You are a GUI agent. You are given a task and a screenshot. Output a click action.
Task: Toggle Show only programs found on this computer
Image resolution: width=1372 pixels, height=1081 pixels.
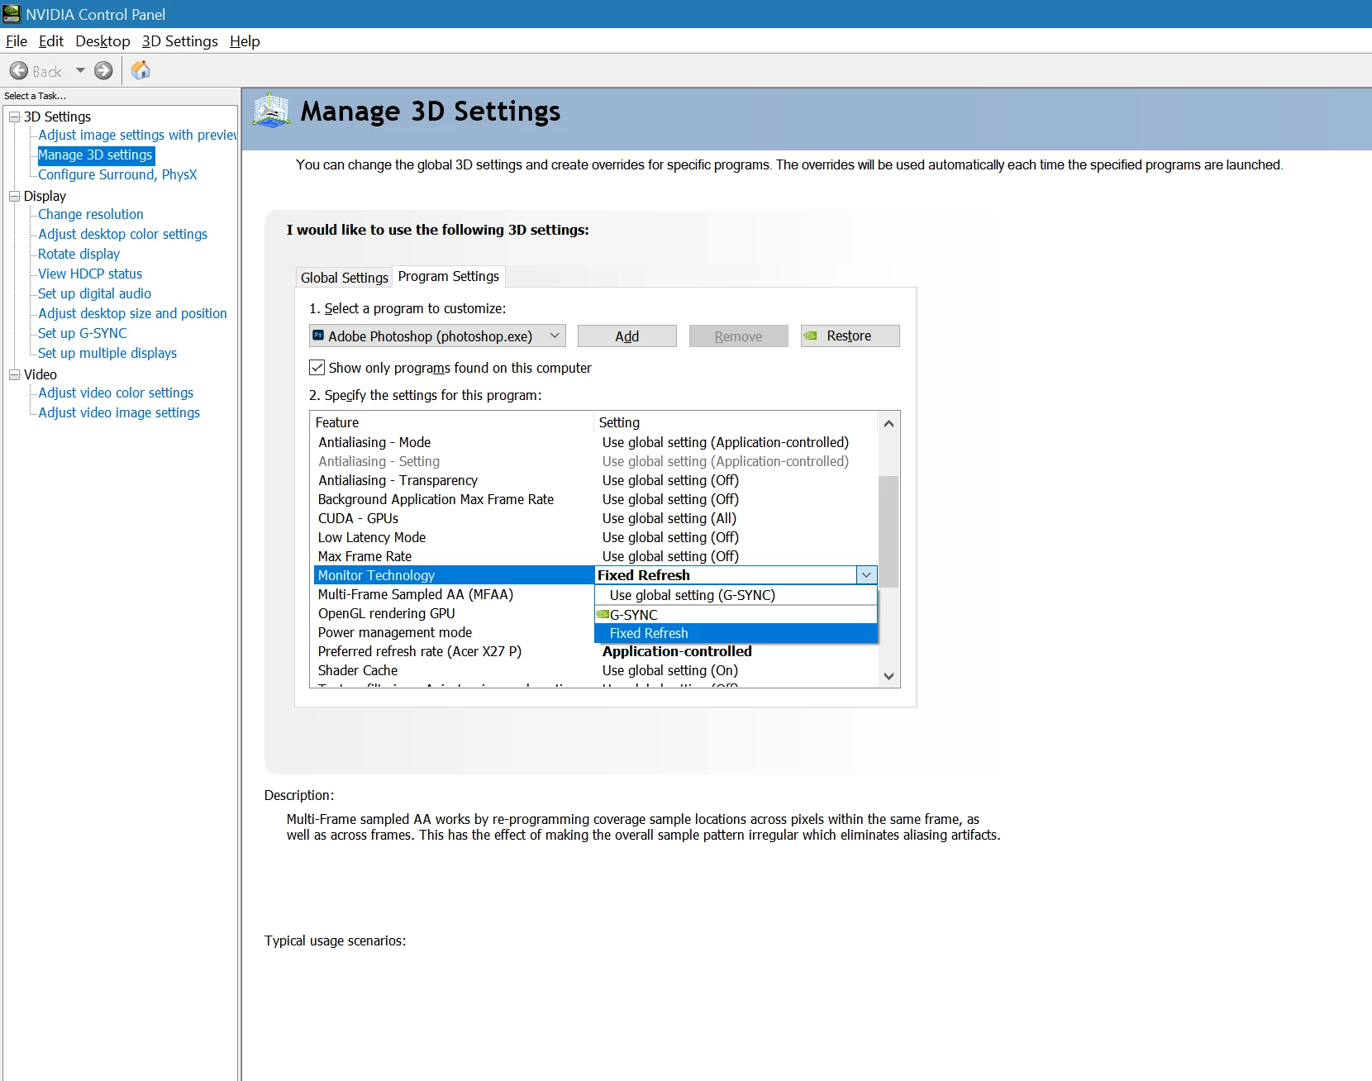(x=317, y=368)
